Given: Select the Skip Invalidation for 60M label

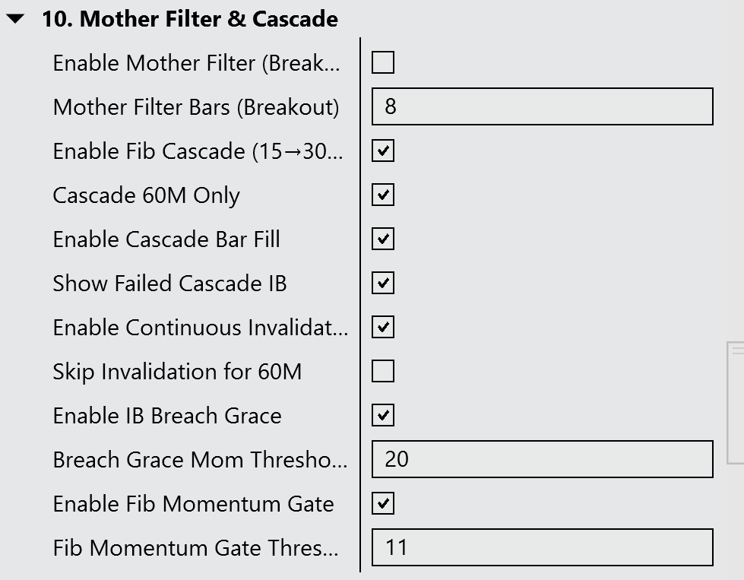Looking at the screenshot, I should pos(177,372).
